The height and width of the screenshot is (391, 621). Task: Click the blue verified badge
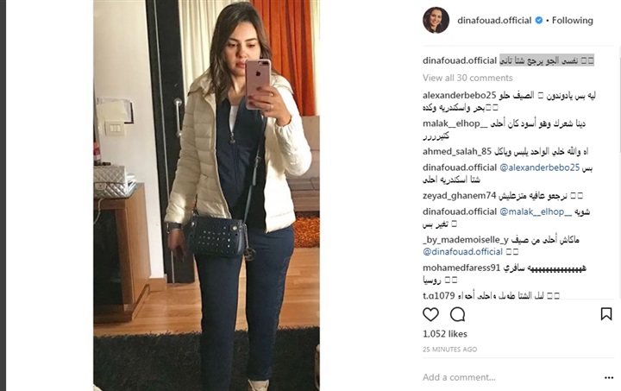pos(538,20)
